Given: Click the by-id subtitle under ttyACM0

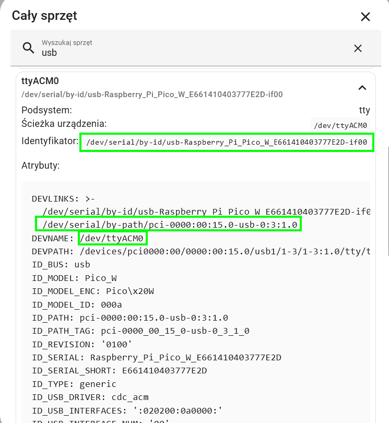Looking at the screenshot, I should pyautogui.click(x=152, y=95).
